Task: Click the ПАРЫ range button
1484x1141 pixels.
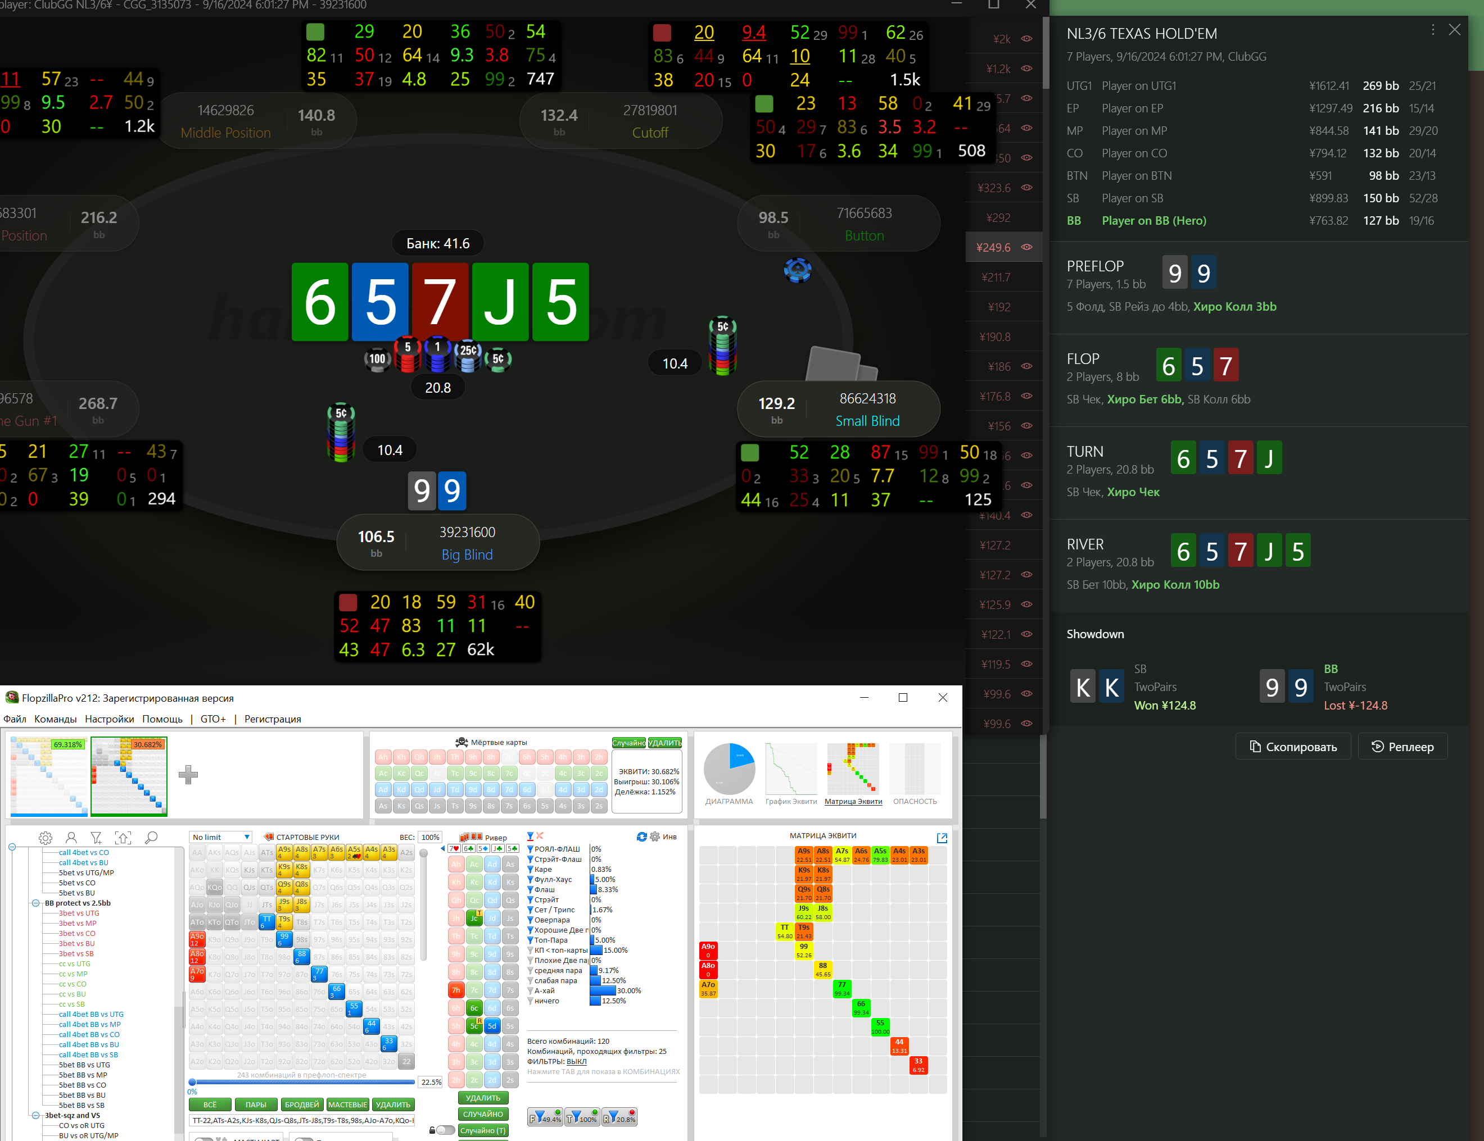Action: tap(256, 1105)
